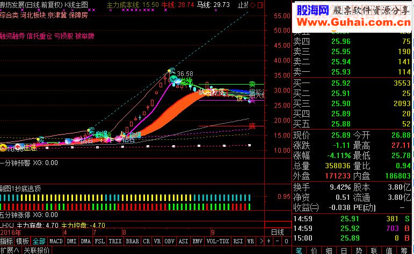
Task: Select the 笔 tab in quote panel
Action: coord(299,251)
